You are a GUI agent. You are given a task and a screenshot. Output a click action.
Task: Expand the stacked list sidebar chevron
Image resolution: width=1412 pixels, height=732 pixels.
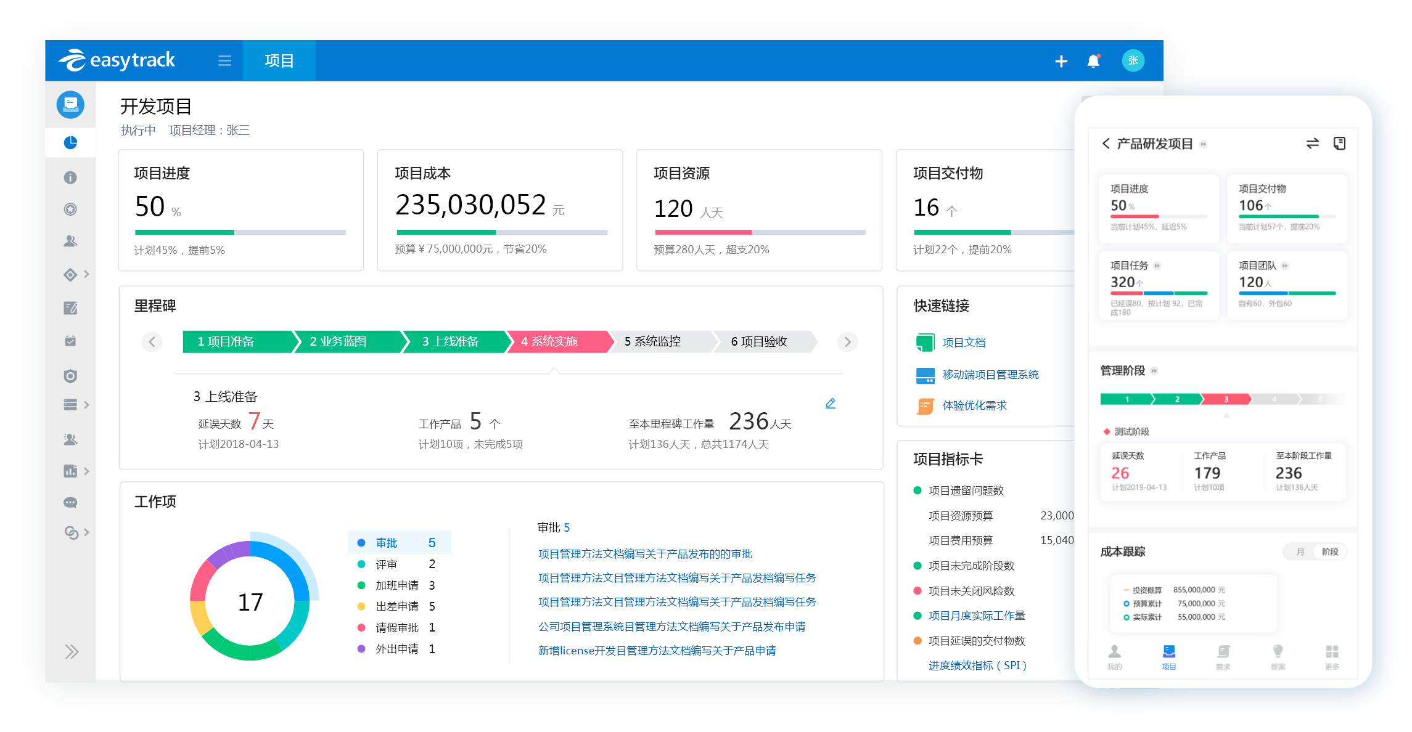click(87, 405)
